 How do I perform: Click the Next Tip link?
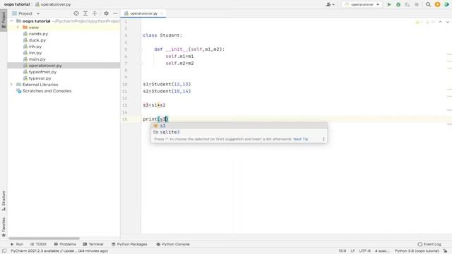301,139
